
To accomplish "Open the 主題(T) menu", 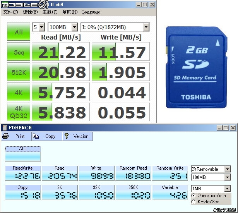I will point(50,12).
